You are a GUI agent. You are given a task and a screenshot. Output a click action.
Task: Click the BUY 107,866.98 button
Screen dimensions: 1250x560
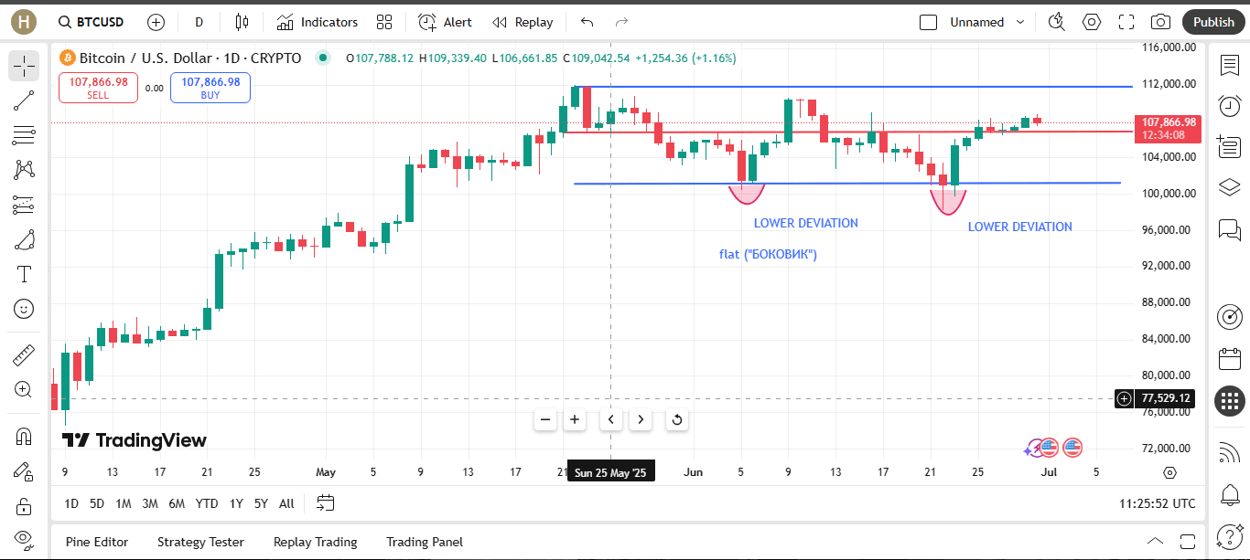[210, 88]
